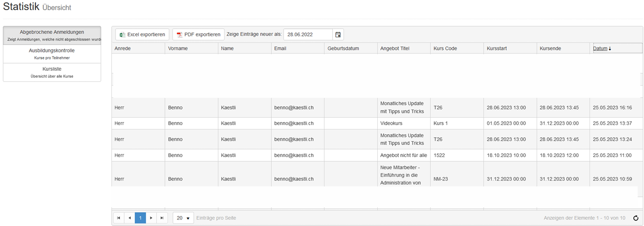Click the Excel icon on the export button
The height and width of the screenshot is (226, 644).
[x=123, y=34]
